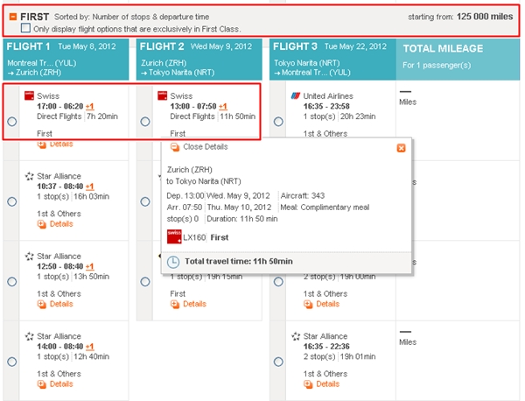Click FLIGHT 2 Zurich to Tokyo Narita header
The height and width of the screenshot is (401, 525).
(x=199, y=60)
